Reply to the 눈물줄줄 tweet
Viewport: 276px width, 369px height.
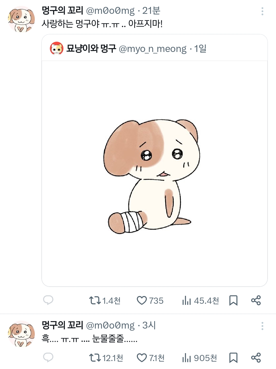pos(48,357)
